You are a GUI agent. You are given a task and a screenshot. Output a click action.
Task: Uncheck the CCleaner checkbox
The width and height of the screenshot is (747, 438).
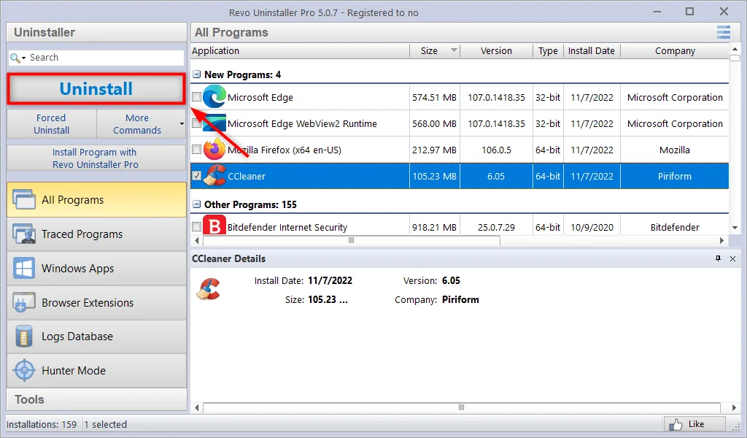(196, 175)
